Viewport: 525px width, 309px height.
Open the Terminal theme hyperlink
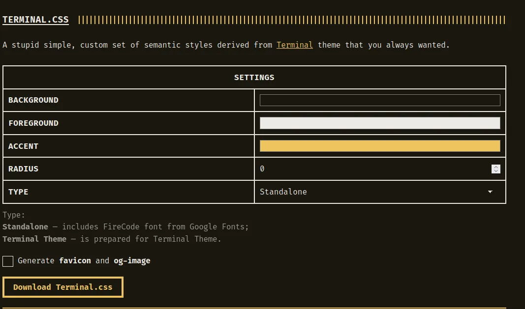294,45
